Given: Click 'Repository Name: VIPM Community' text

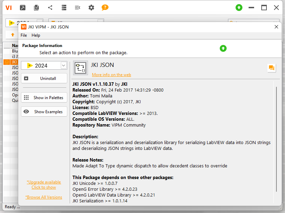Looking at the screenshot, I should pos(109,125).
